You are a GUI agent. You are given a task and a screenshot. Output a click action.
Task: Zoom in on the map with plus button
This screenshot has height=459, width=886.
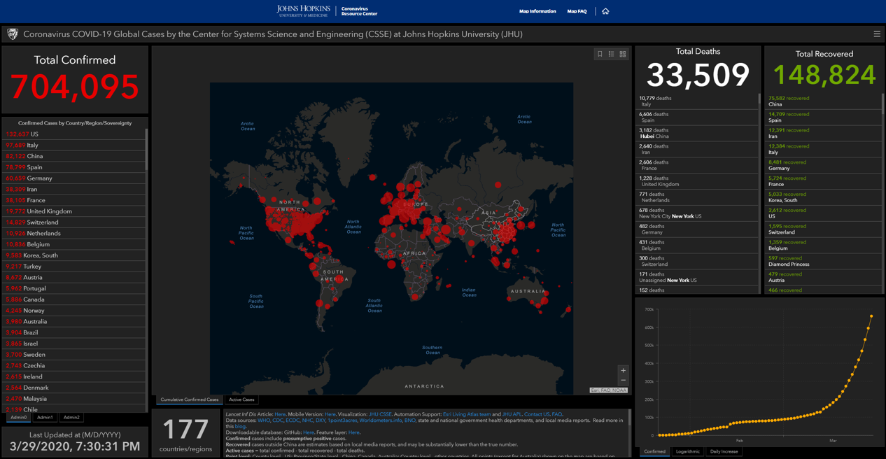(x=623, y=371)
